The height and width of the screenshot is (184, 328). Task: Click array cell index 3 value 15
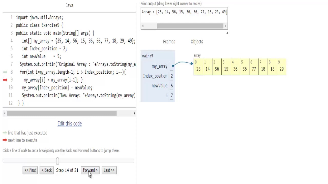pyautogui.click(x=226, y=67)
